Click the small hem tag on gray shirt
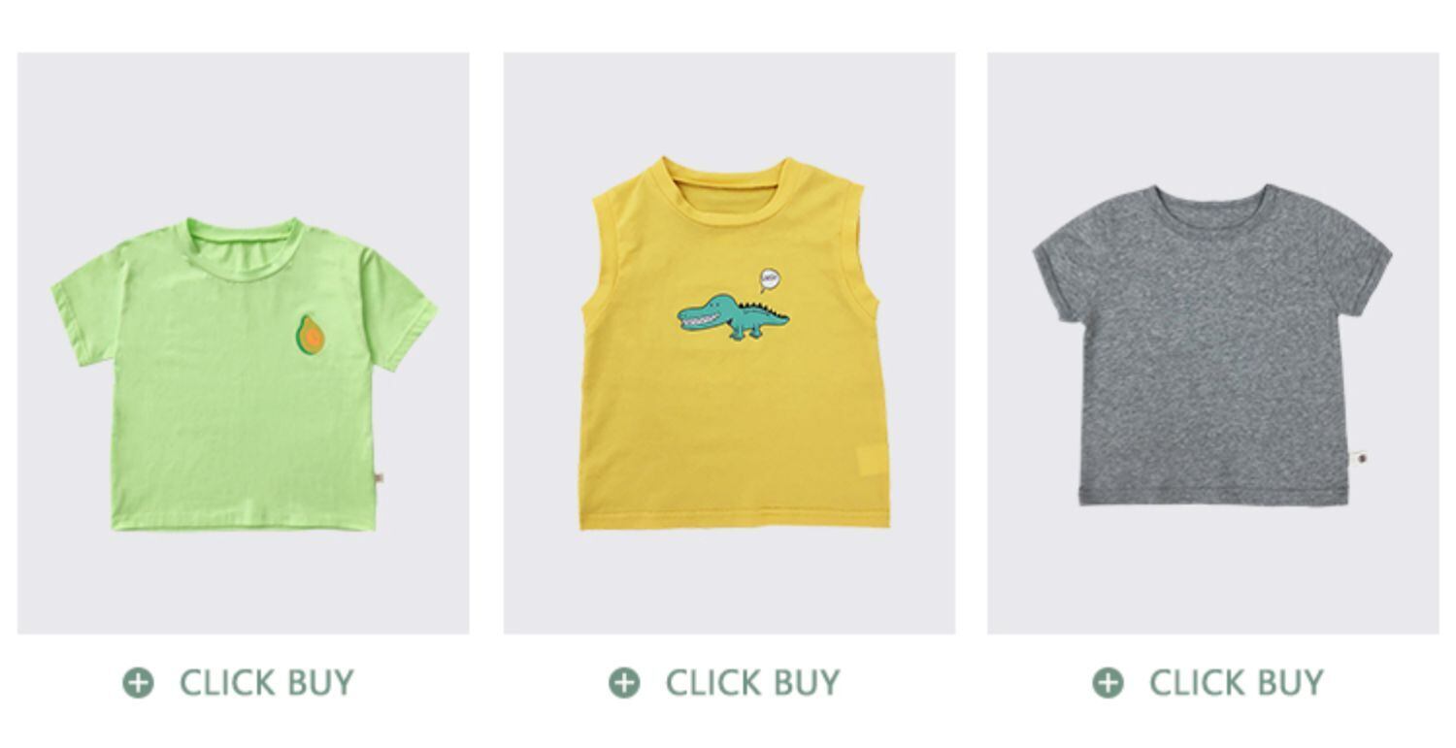The image size is (1456, 748). click(1361, 458)
